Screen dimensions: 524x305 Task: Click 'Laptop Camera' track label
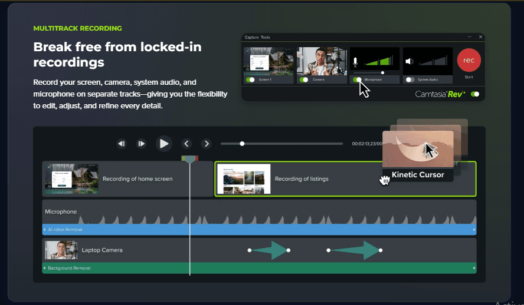coord(102,250)
